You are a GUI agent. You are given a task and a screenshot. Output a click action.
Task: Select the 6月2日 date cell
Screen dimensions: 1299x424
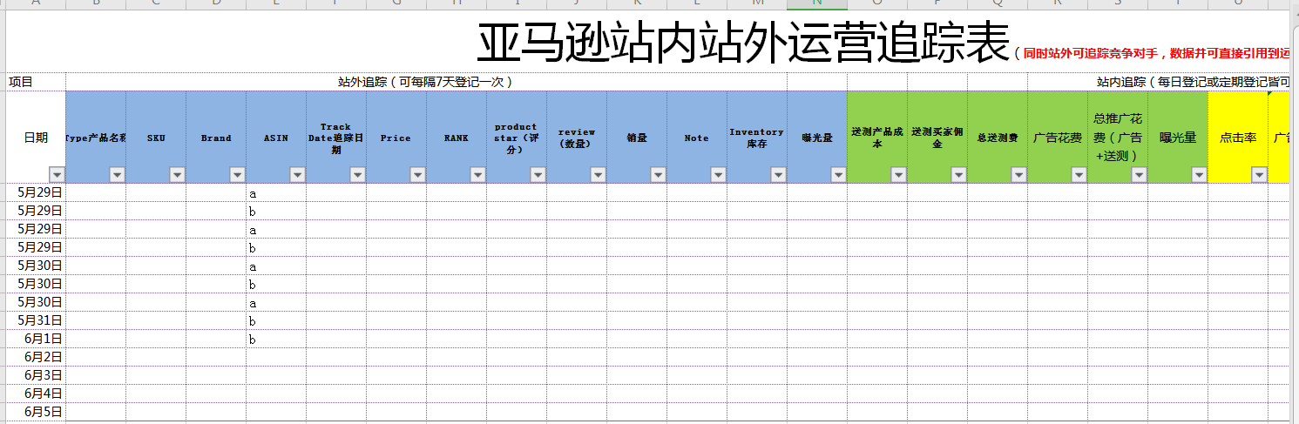pyautogui.click(x=35, y=357)
